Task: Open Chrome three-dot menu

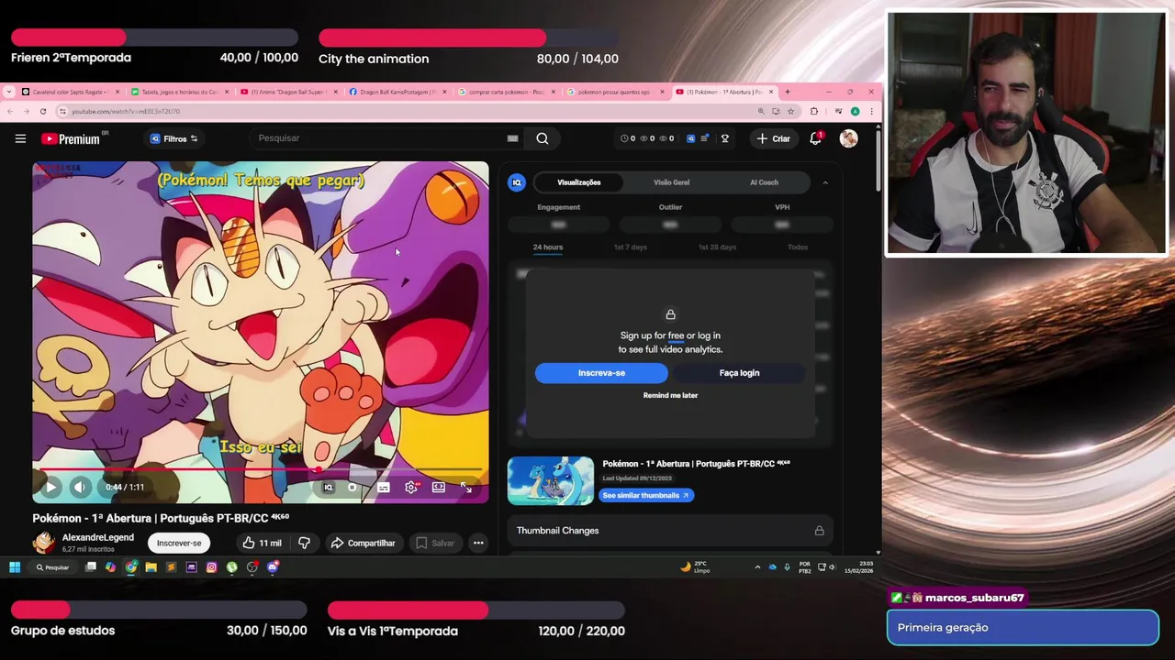Action: pos(871,111)
